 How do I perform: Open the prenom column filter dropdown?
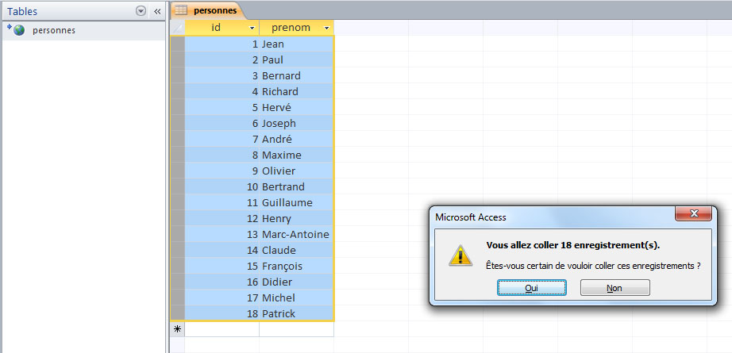(x=326, y=28)
